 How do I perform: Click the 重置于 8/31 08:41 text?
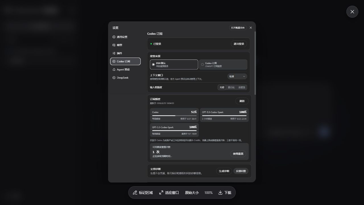(189, 119)
